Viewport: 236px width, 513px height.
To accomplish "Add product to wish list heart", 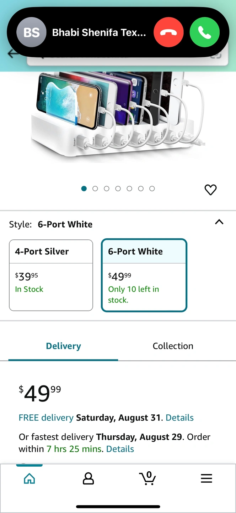I will tap(210, 190).
